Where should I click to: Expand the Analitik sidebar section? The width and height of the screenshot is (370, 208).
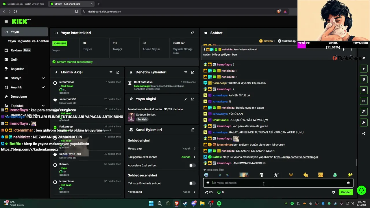pos(43,87)
